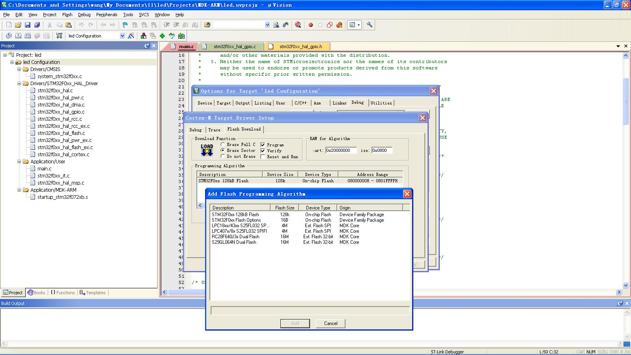Click the New file toolbar icon

click(9, 25)
